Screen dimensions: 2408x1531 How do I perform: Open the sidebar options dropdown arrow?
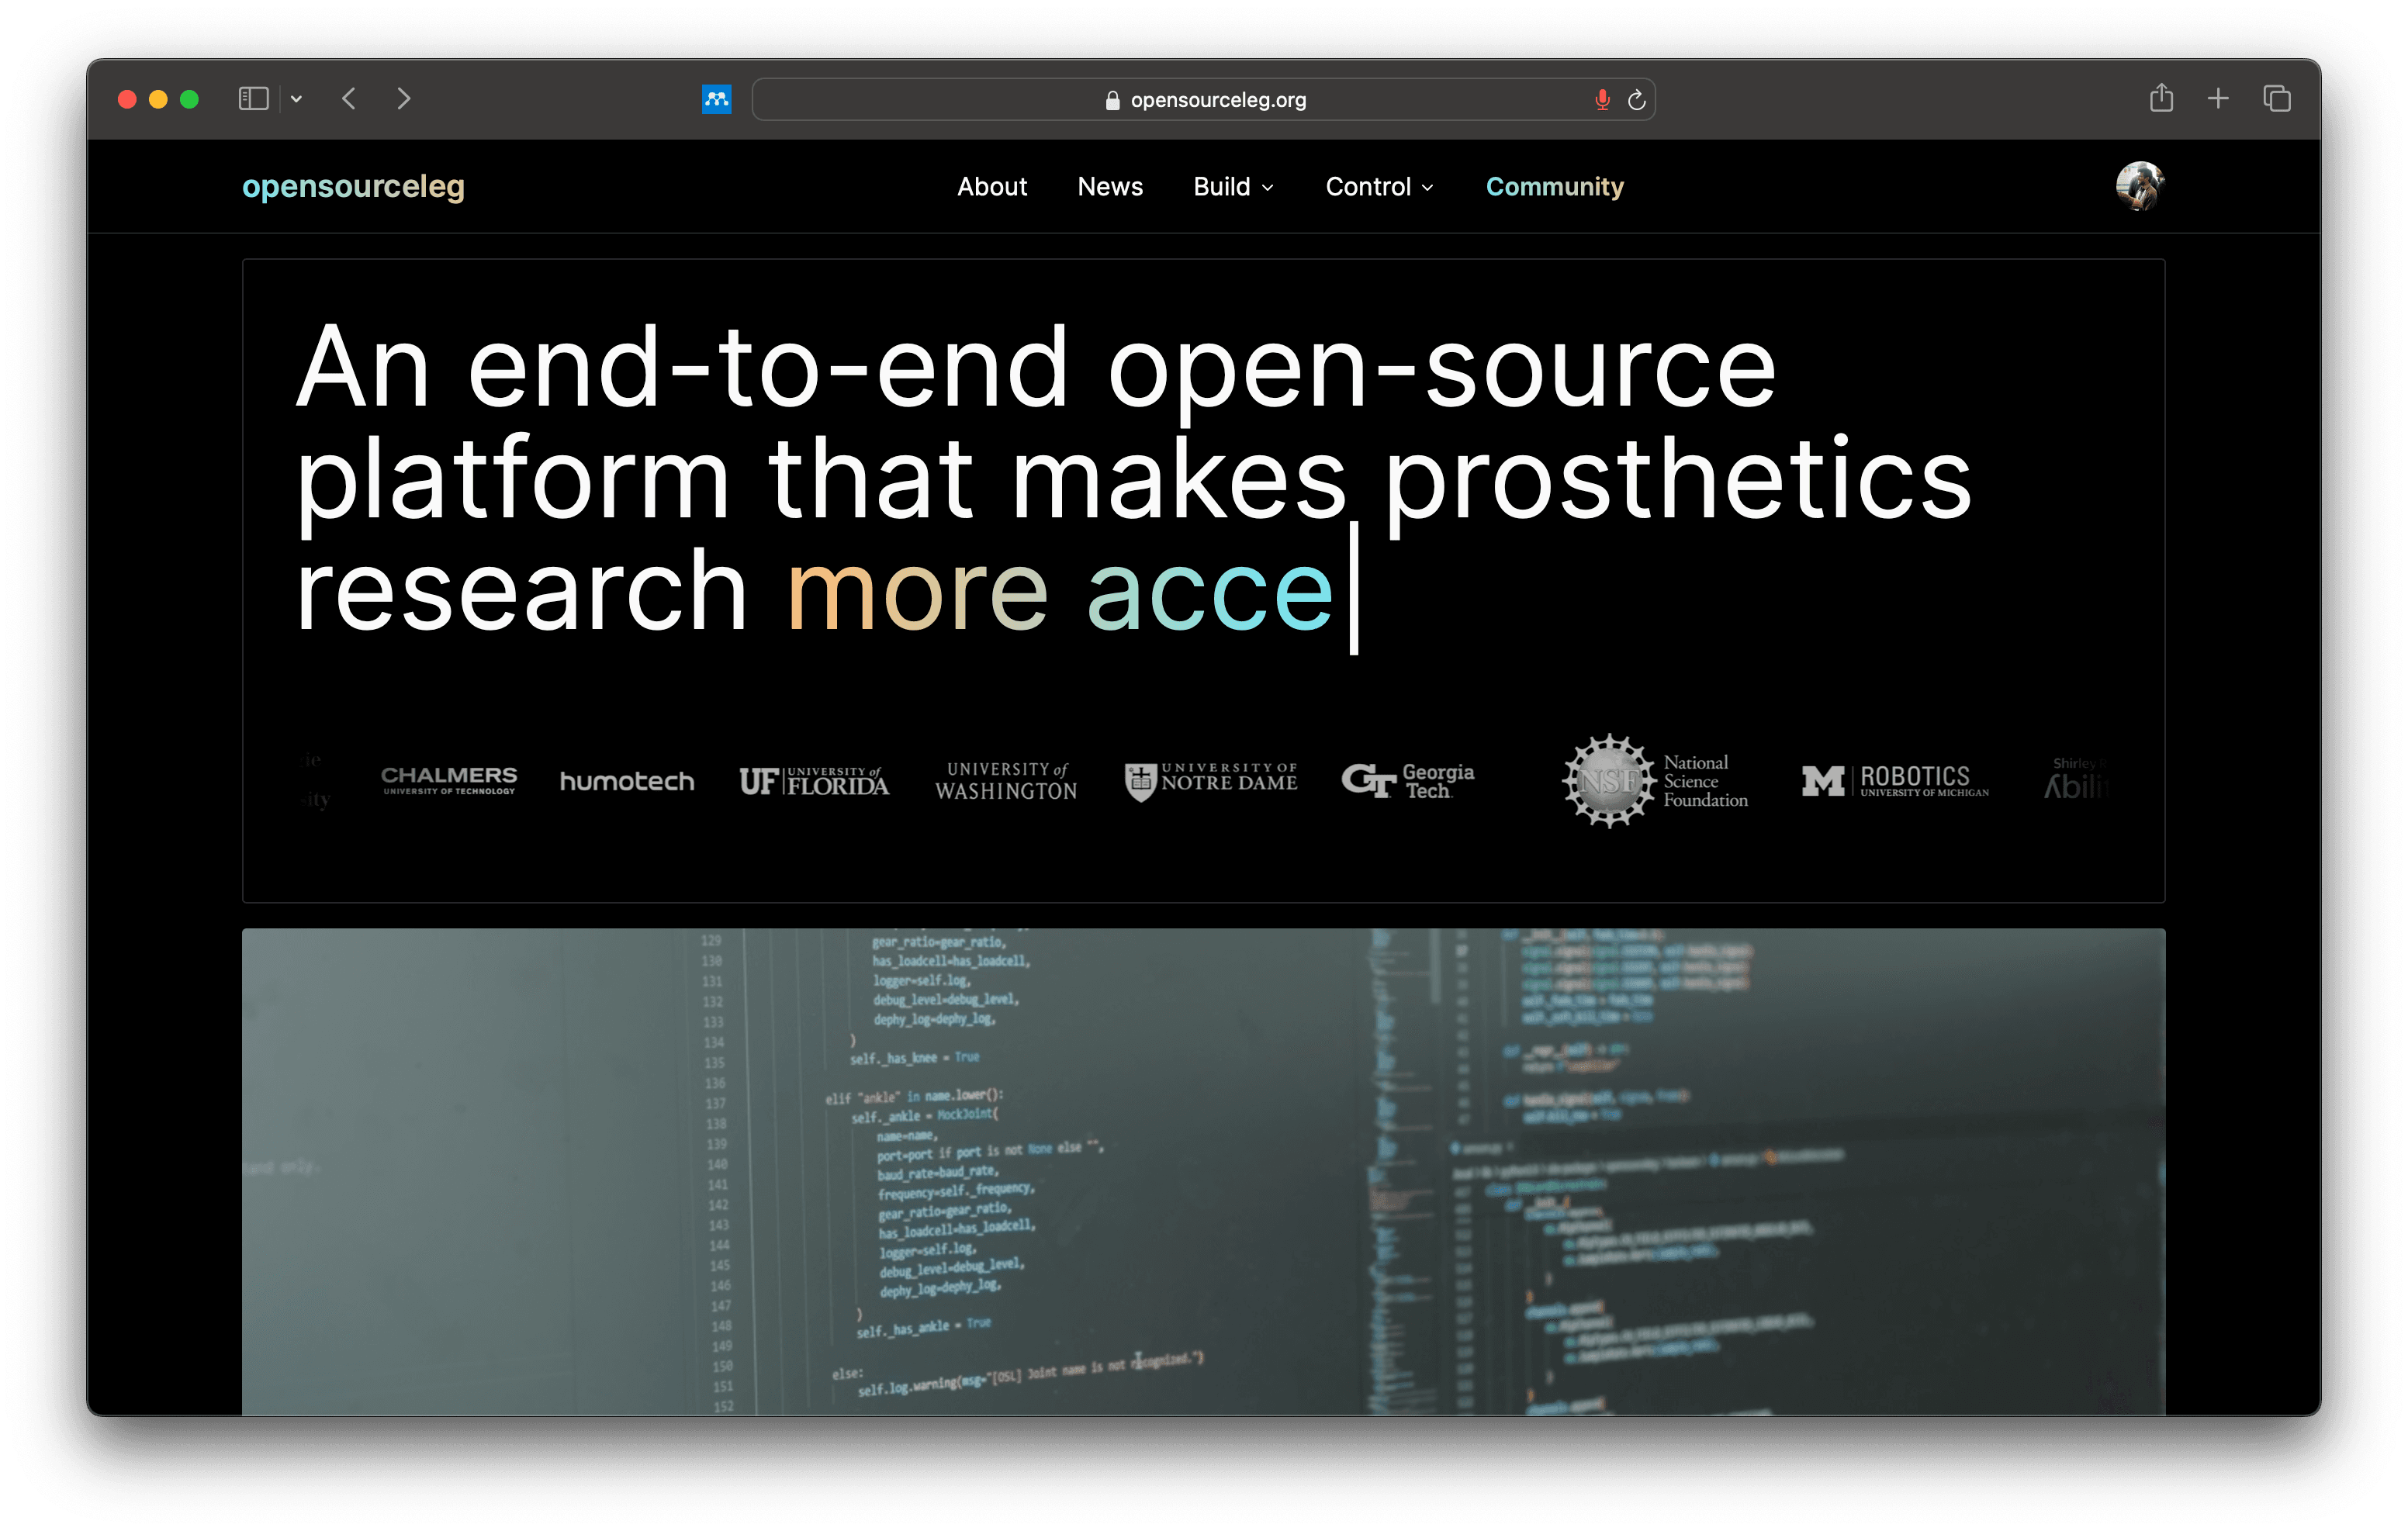296,99
